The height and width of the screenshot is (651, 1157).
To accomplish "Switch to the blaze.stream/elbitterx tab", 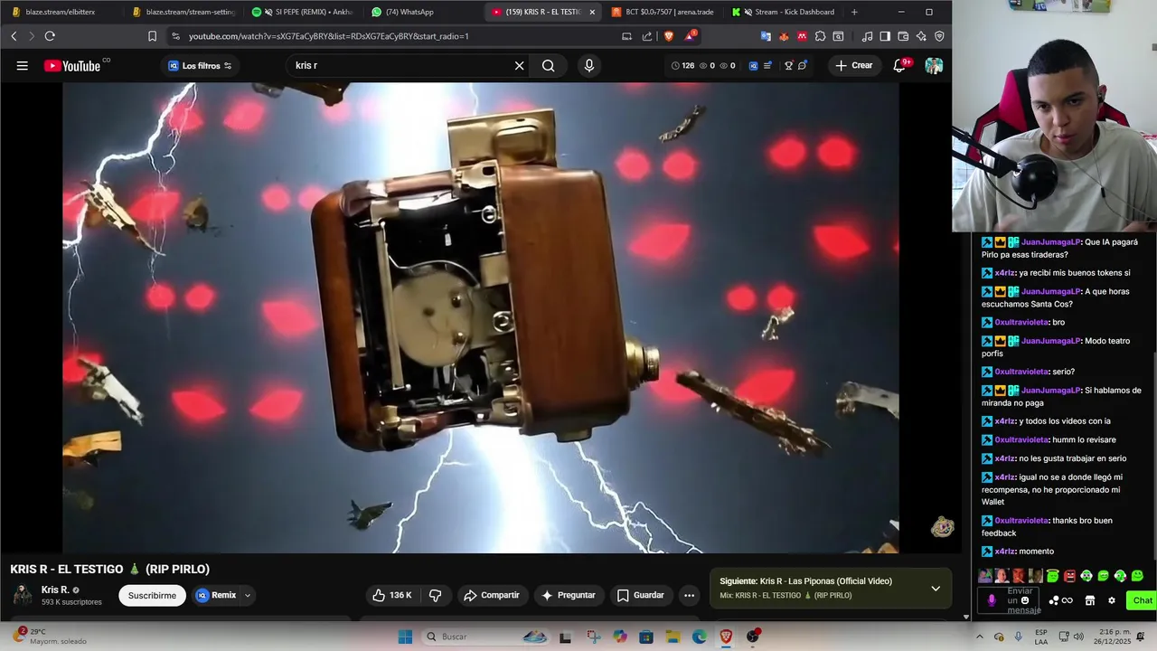I will pyautogui.click(x=61, y=12).
